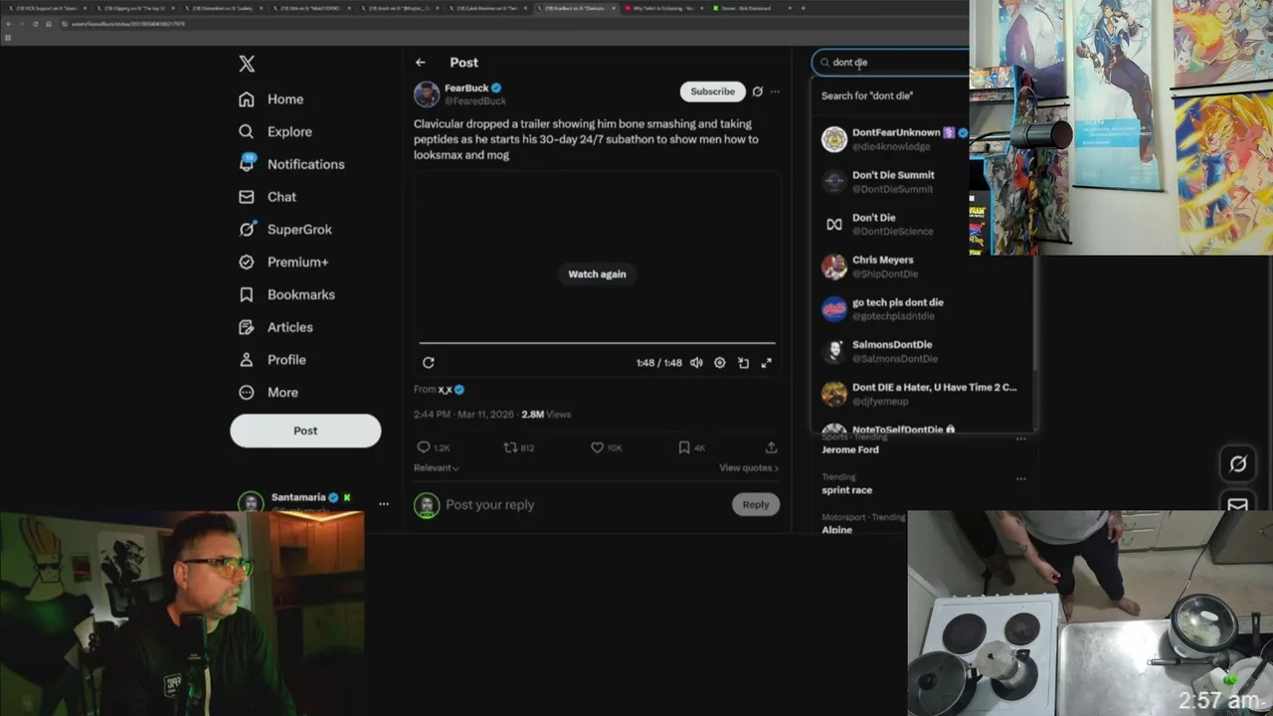Click the Post your reply field
The width and height of the screenshot is (1273, 716).
(x=587, y=505)
